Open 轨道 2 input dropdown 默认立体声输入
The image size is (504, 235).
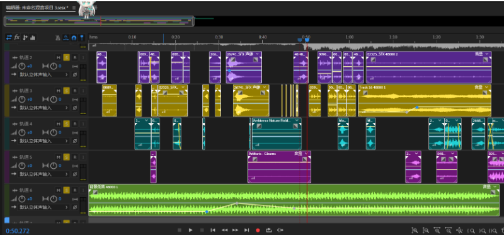(x=44, y=74)
